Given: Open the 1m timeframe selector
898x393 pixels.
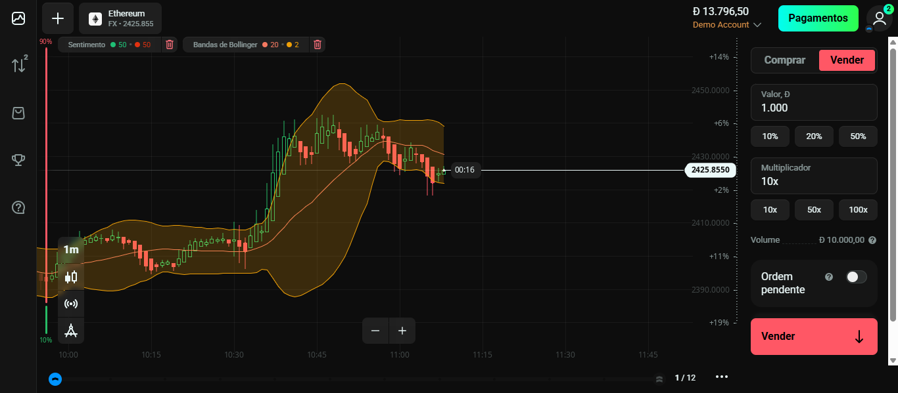Looking at the screenshot, I should tap(71, 250).
